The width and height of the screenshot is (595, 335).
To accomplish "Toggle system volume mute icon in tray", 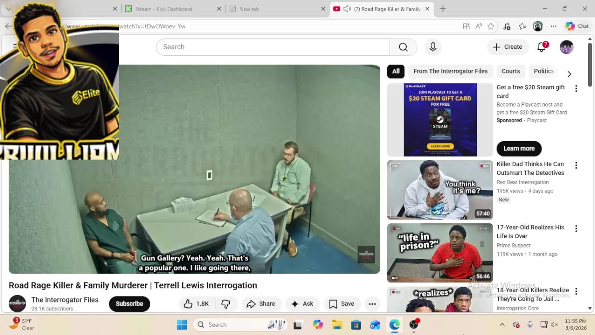I will pyautogui.click(x=555, y=325).
